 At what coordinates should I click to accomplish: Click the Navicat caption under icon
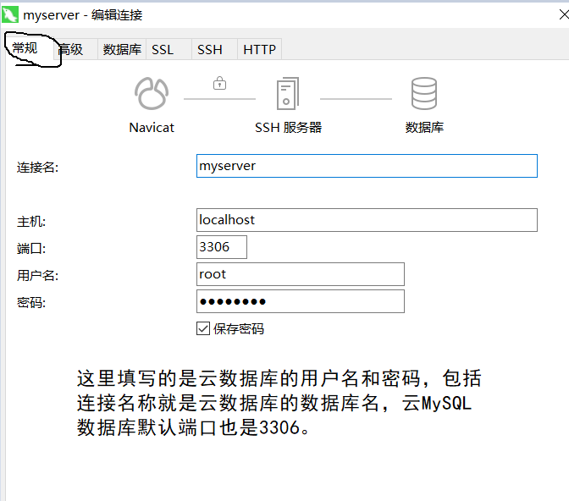point(152,128)
